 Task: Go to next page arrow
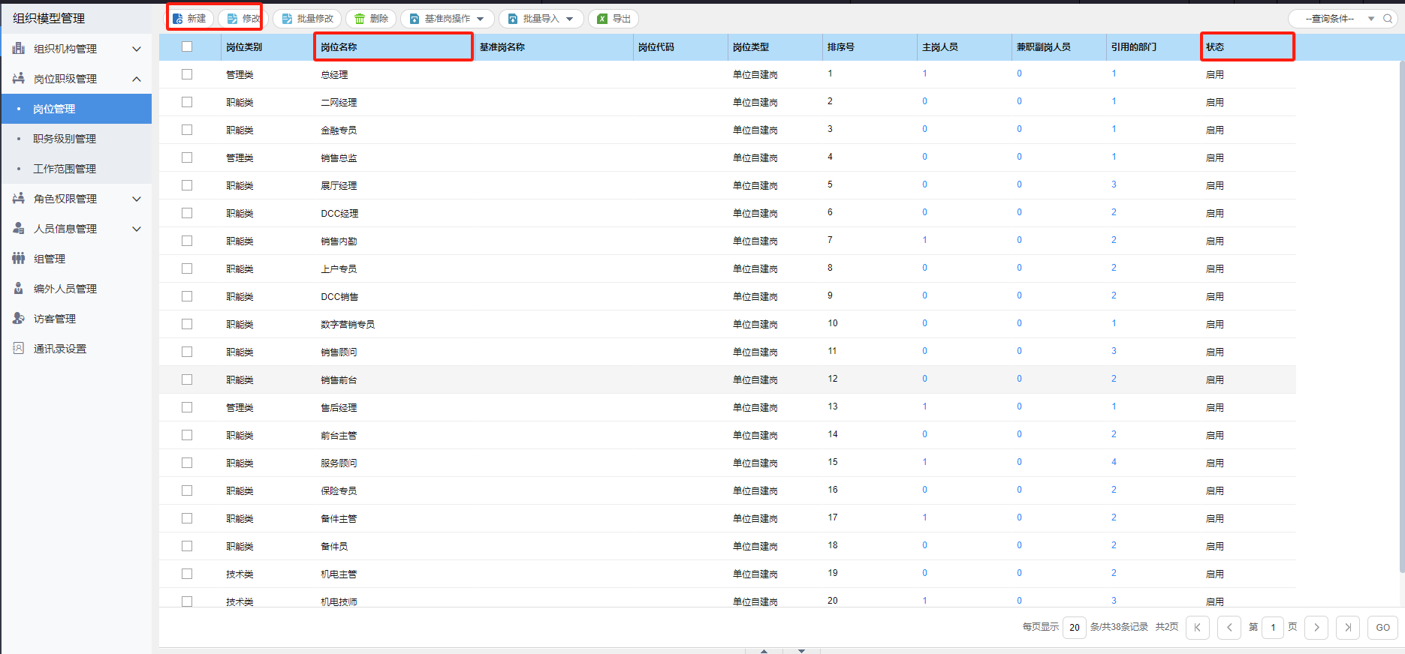click(x=1316, y=628)
